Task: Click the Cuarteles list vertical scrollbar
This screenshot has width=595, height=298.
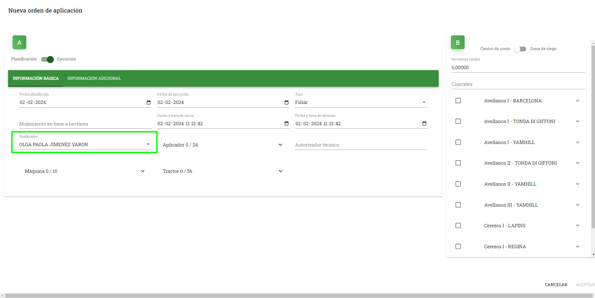Action: 593,137
